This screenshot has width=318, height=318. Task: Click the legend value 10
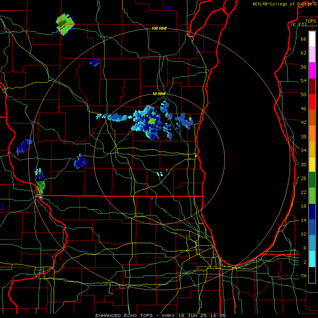pyautogui.click(x=304, y=234)
